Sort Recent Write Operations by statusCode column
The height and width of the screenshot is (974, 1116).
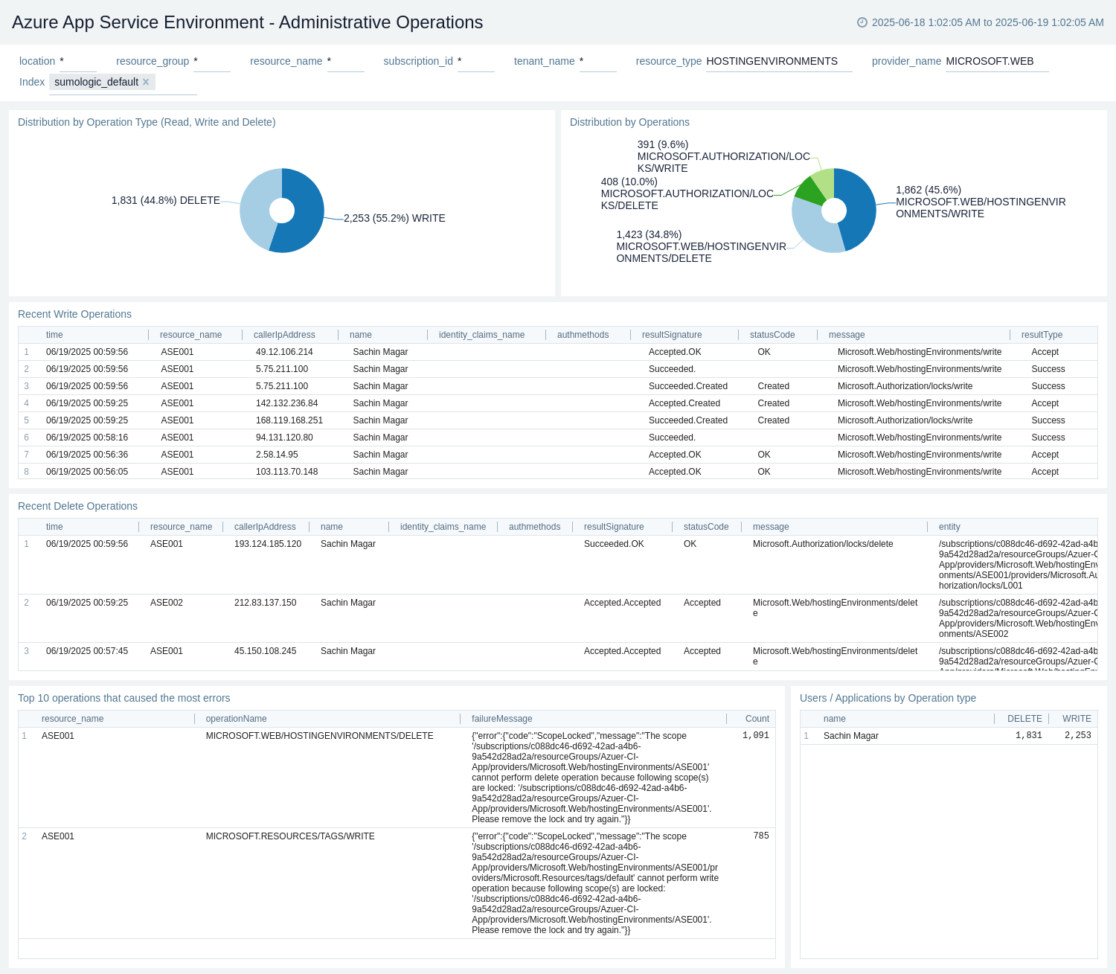point(772,335)
